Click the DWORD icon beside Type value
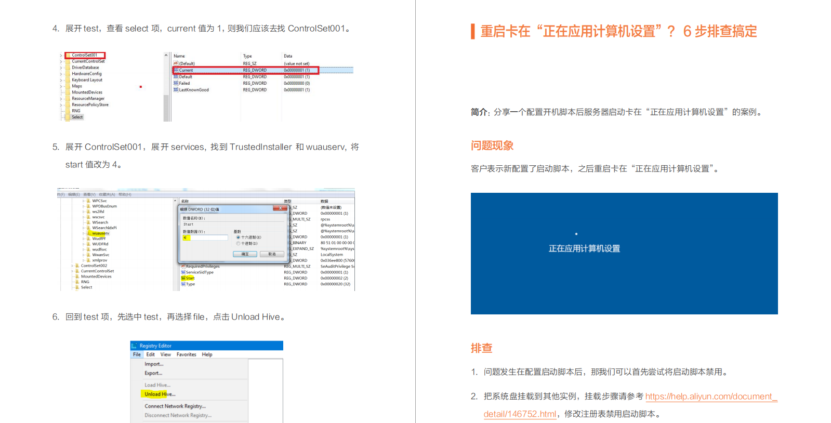Screen dimensions: 831x423 183,284
